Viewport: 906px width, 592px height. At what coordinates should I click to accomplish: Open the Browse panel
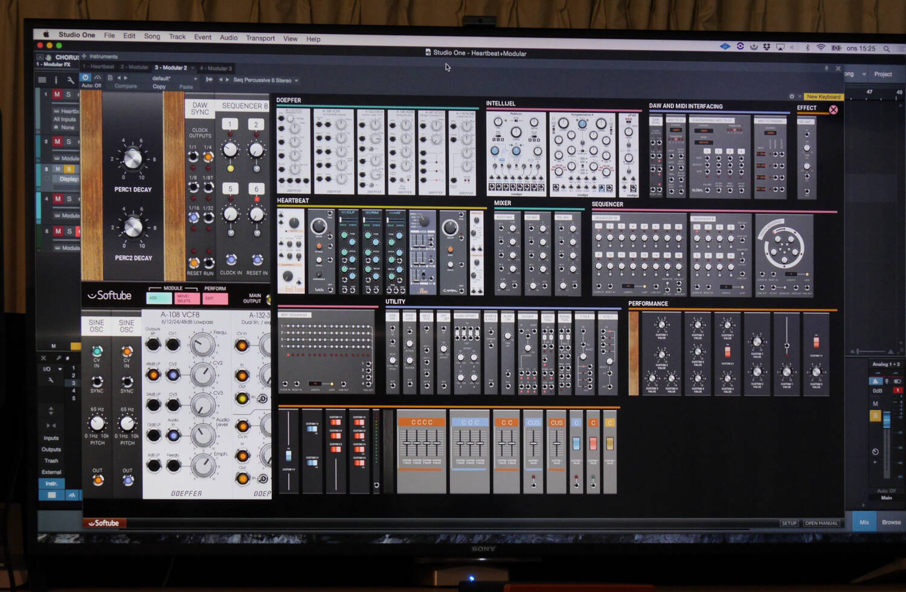click(x=891, y=522)
